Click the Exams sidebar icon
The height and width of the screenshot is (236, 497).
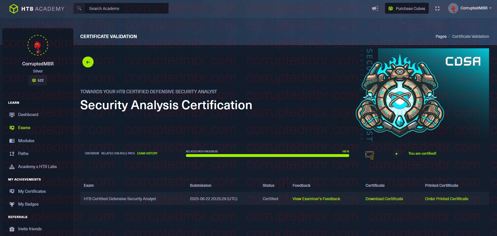(12, 128)
